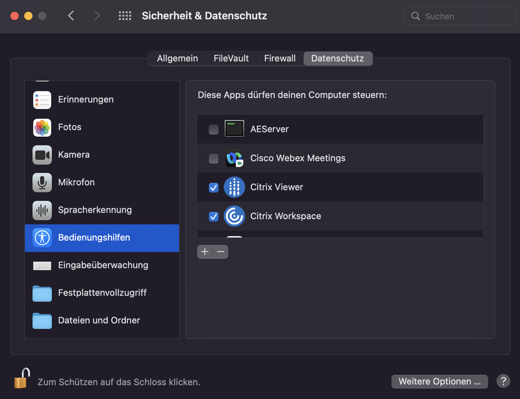Select the Fotos sidebar icon
The height and width of the screenshot is (399, 520).
[42, 127]
